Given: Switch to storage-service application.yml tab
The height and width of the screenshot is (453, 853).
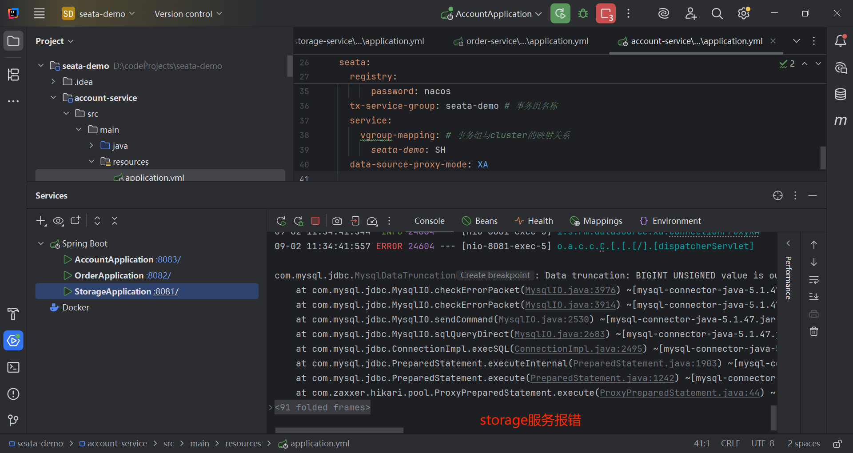Looking at the screenshot, I should 359,41.
